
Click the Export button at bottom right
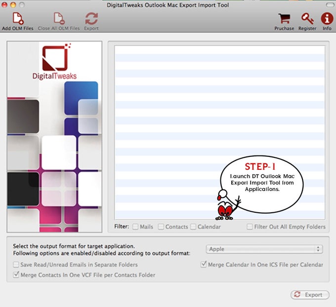310,295
